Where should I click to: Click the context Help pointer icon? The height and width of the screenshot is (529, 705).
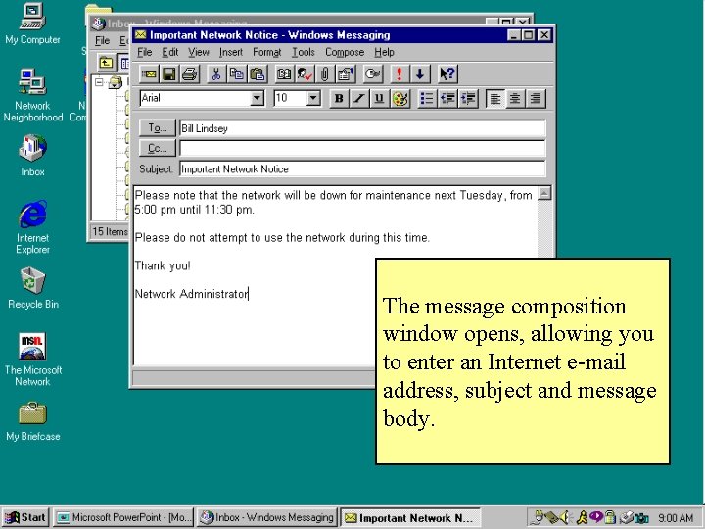(447, 73)
